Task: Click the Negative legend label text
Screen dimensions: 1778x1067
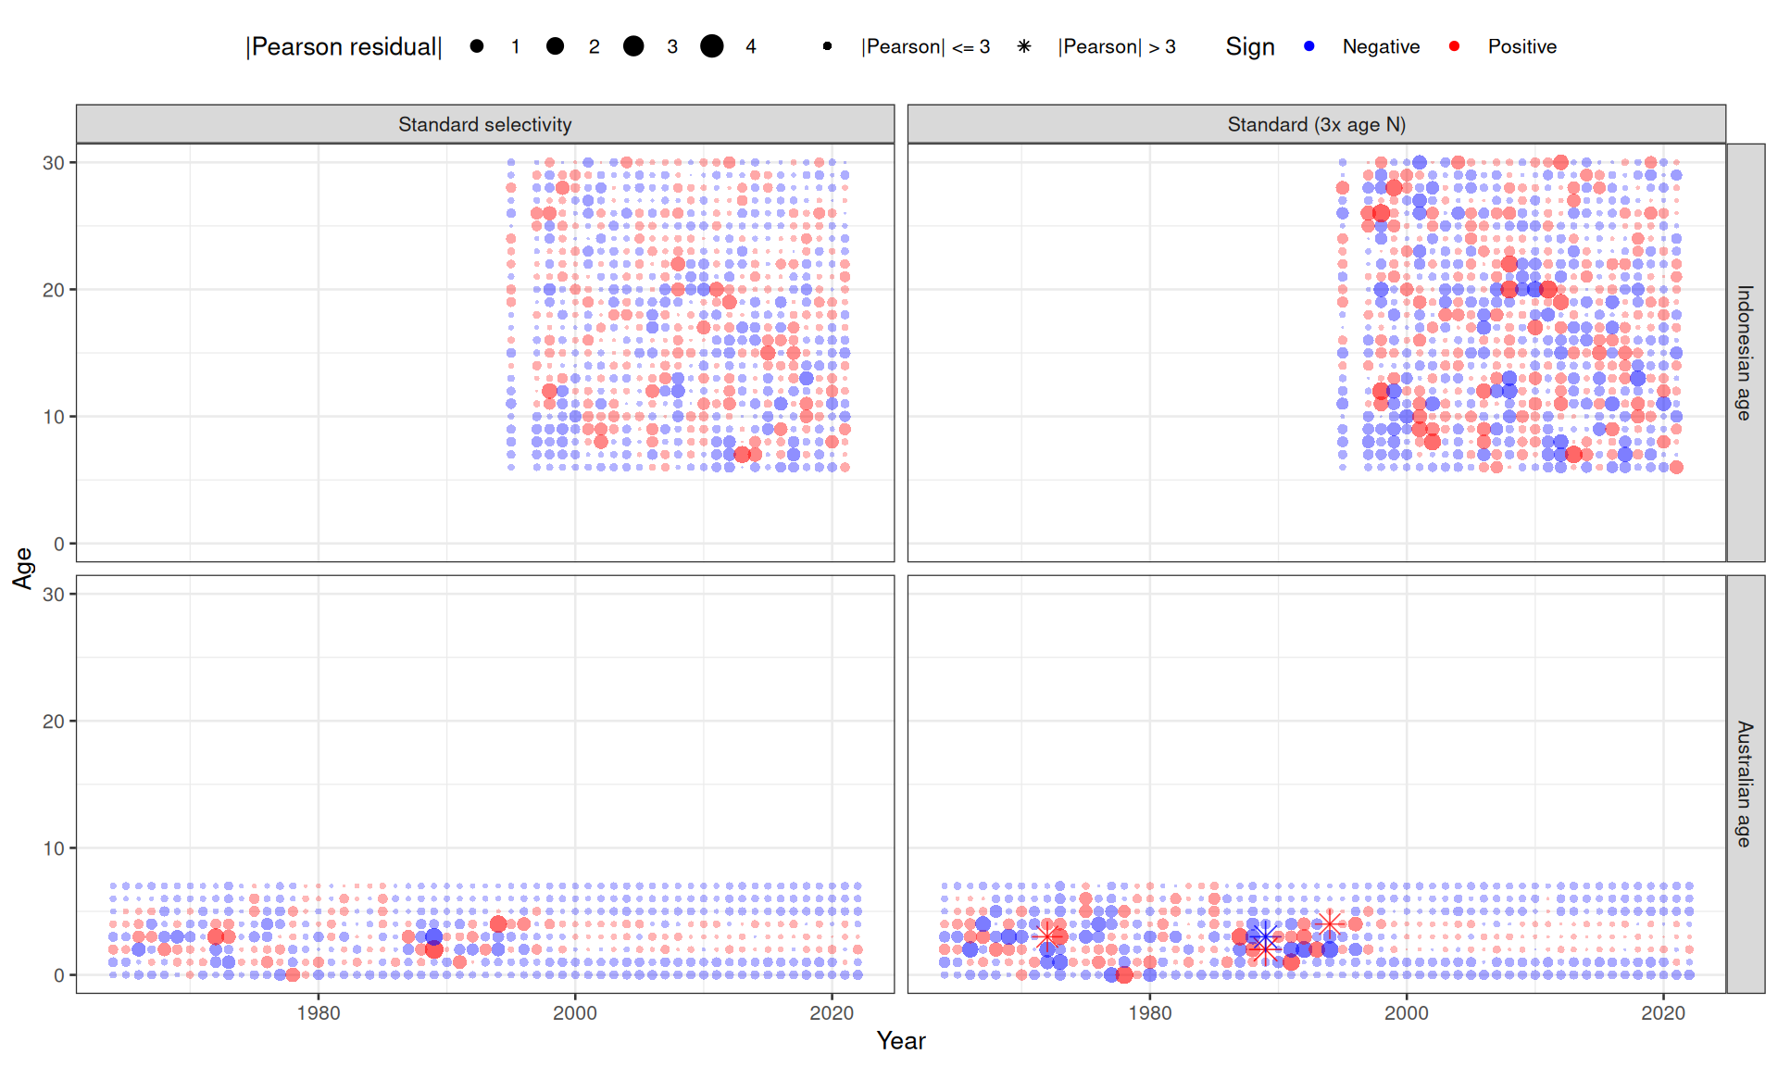Action: (x=1381, y=46)
